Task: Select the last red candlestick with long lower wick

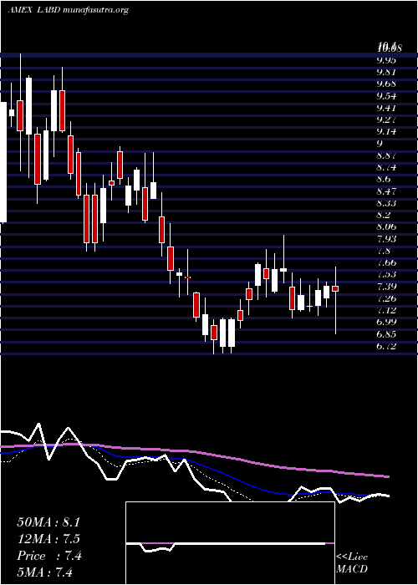Action: point(335,288)
